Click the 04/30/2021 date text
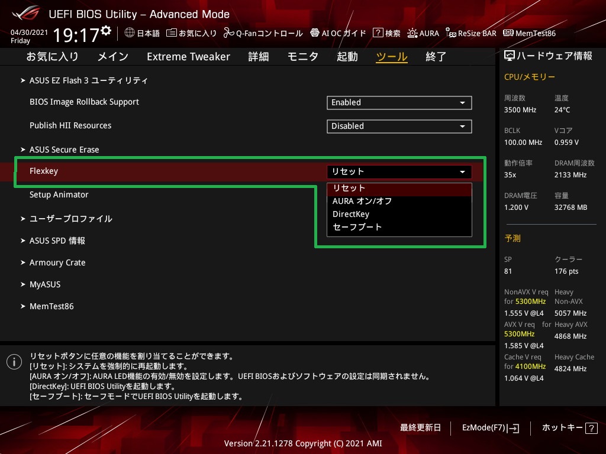 pos(29,33)
